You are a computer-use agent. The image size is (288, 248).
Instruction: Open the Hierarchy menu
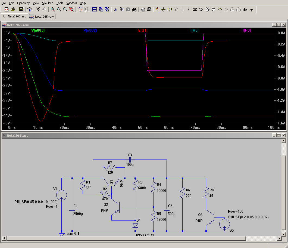(23, 3)
